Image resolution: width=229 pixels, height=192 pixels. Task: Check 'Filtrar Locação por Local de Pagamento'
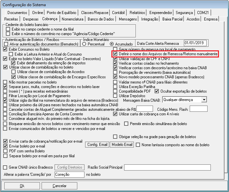pos(5,96)
